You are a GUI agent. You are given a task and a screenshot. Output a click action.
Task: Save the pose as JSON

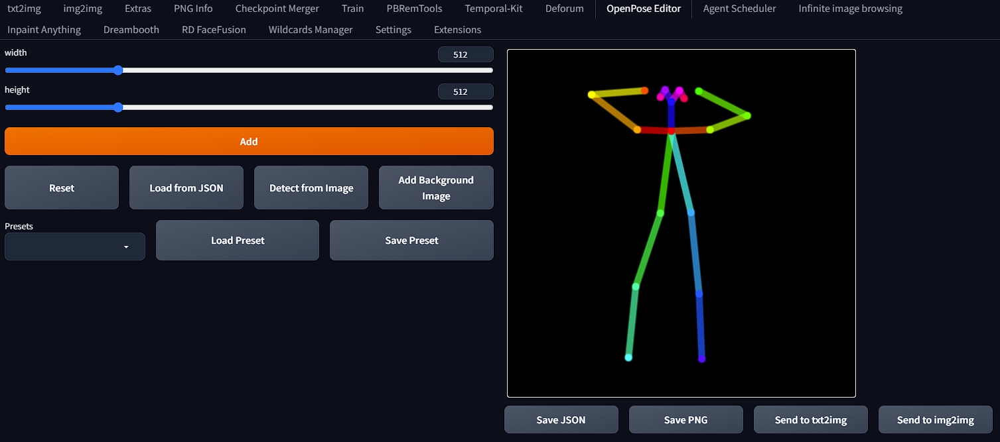tap(561, 419)
